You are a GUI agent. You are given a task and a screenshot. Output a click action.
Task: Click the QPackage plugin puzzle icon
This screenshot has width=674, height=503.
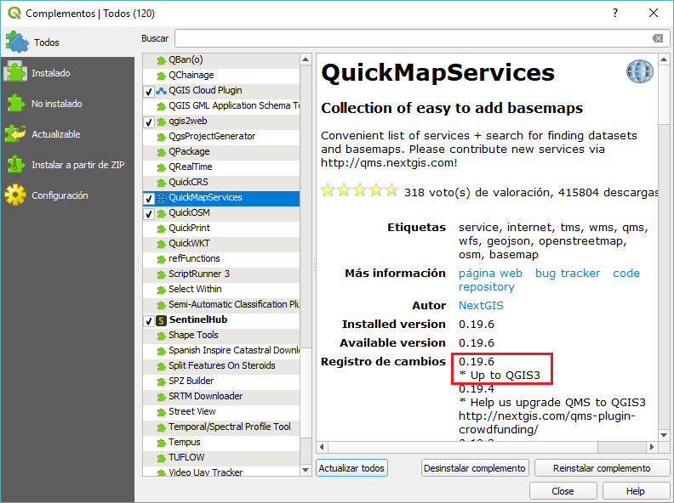coord(161,152)
